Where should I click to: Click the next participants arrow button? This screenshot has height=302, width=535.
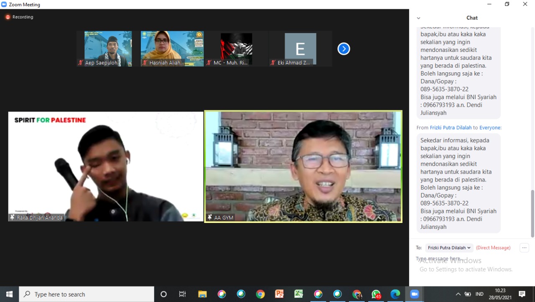pyautogui.click(x=344, y=49)
